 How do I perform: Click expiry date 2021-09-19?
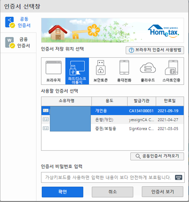point(168,111)
